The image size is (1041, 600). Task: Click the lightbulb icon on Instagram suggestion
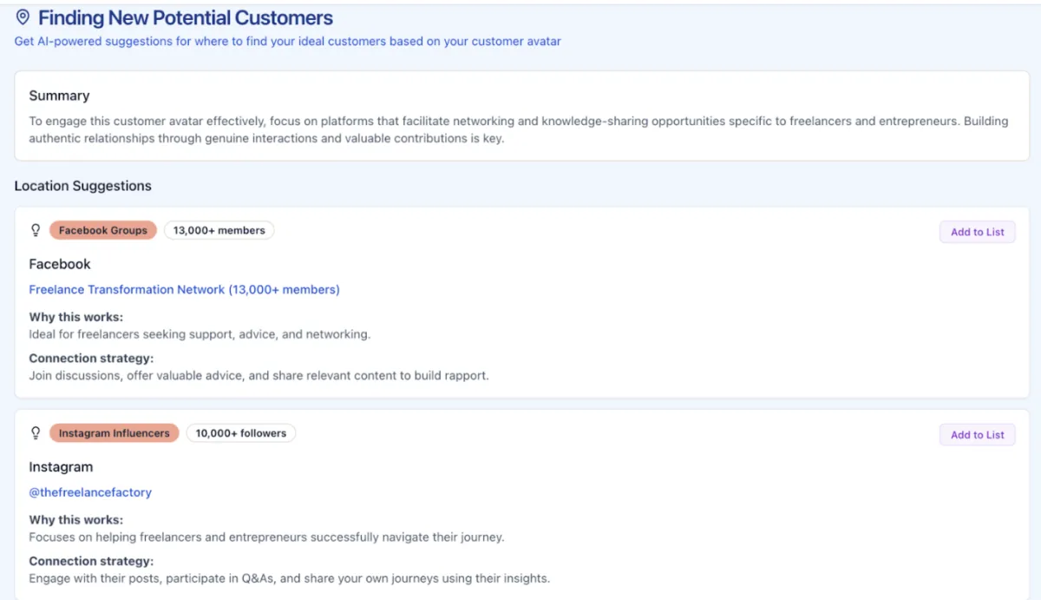point(36,432)
